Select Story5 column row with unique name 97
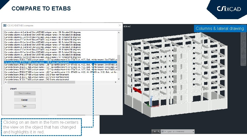247x138 pixels. click(x=60, y=57)
